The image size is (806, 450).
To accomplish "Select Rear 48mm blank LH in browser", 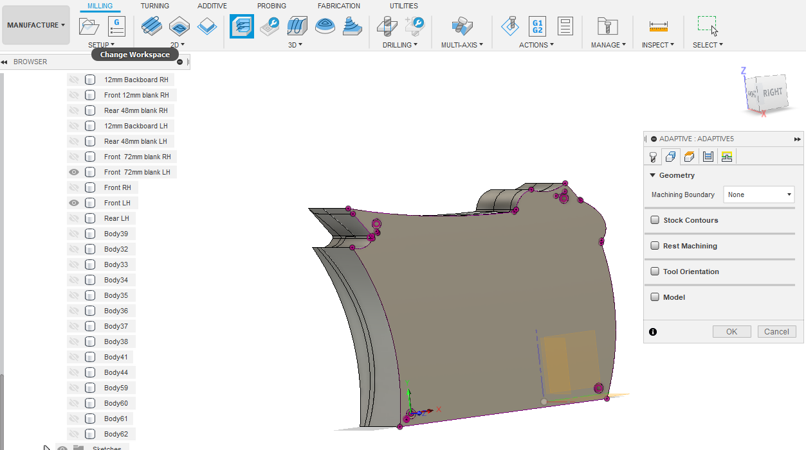I will (135, 141).
